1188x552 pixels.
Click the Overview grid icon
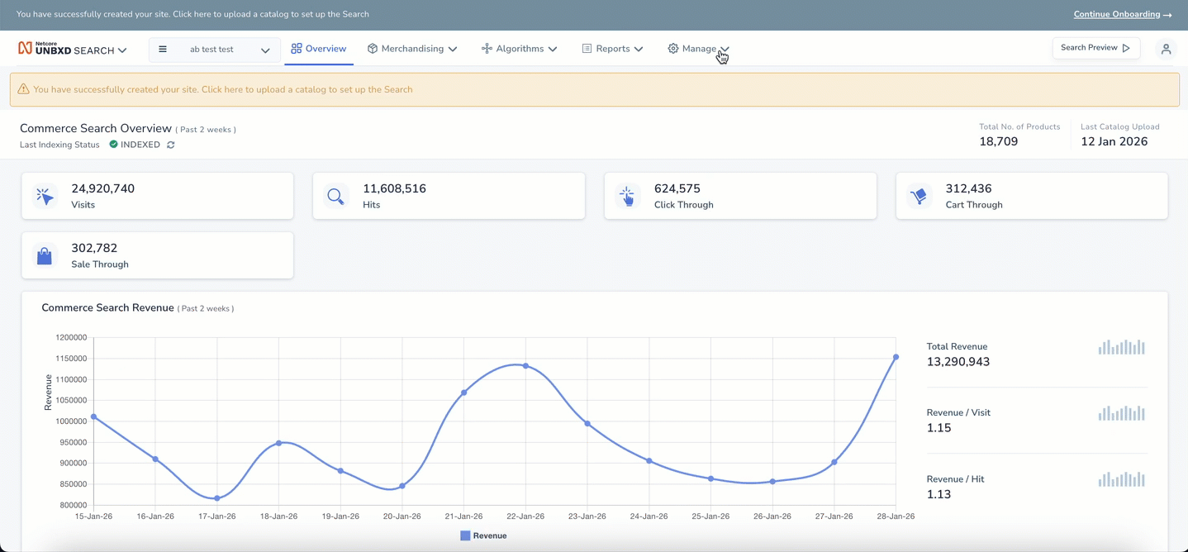(x=297, y=49)
